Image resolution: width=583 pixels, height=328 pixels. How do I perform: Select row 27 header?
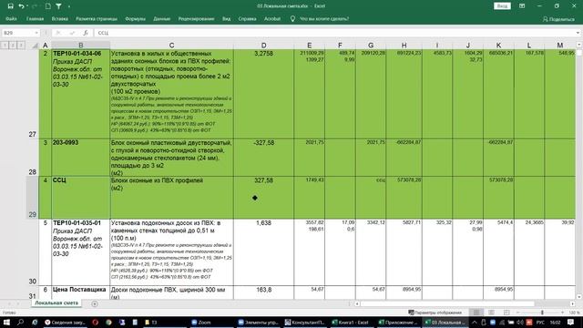33,94
